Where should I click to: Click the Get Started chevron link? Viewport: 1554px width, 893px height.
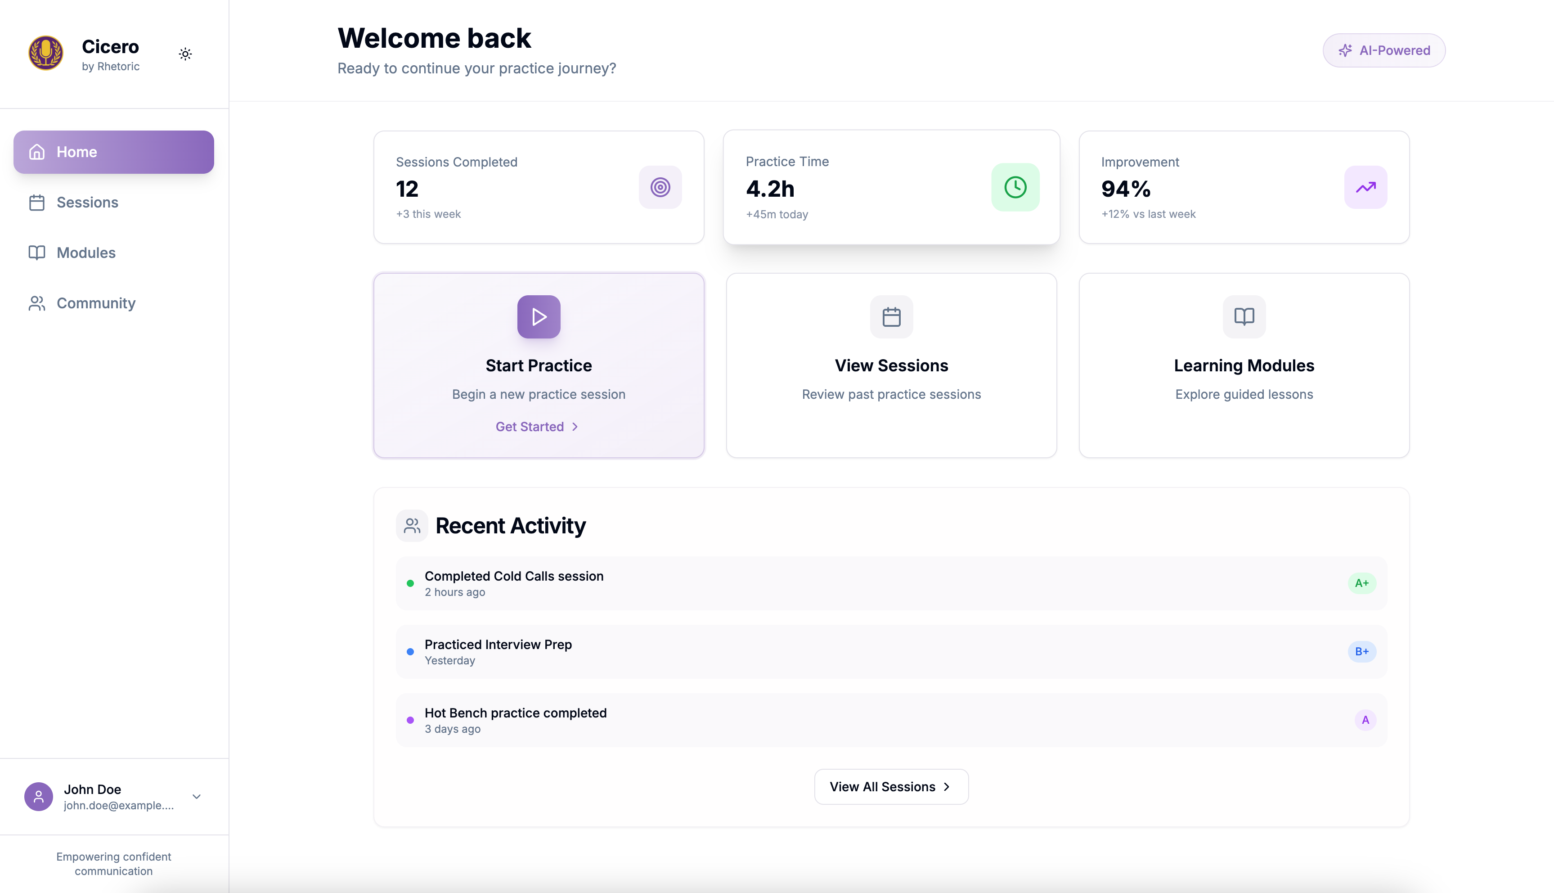575,426
